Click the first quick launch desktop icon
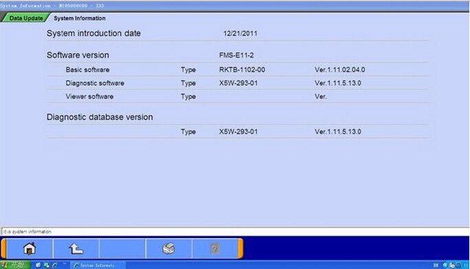 38,265
